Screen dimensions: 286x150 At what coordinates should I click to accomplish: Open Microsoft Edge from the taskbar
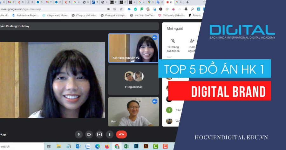pos(98,147)
